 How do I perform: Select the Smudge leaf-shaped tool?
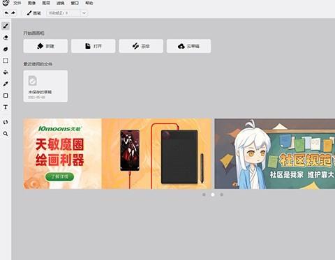6,49
